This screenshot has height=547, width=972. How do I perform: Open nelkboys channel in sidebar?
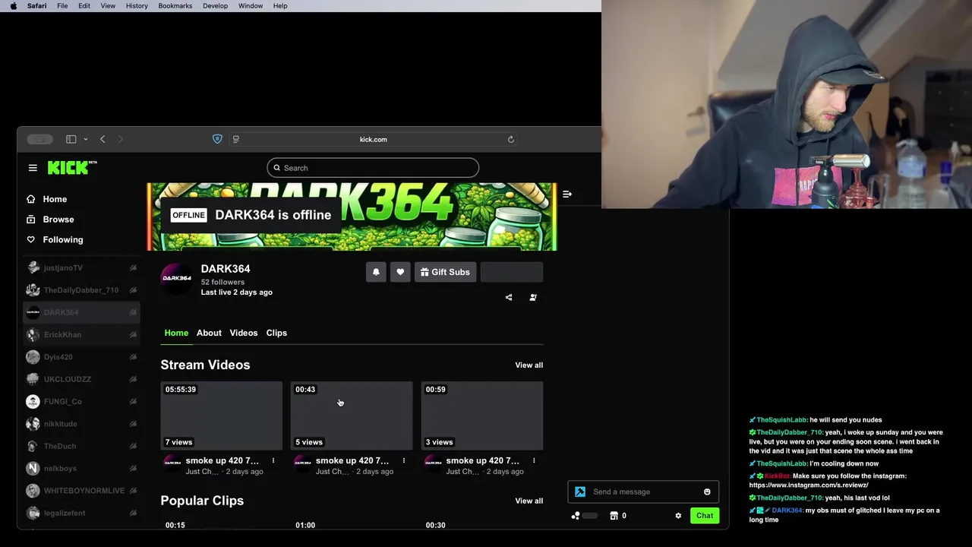tap(81, 469)
